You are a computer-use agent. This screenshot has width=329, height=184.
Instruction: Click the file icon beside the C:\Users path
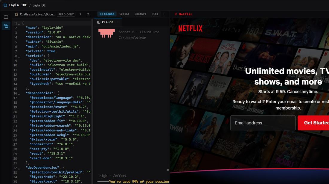pos(16,14)
